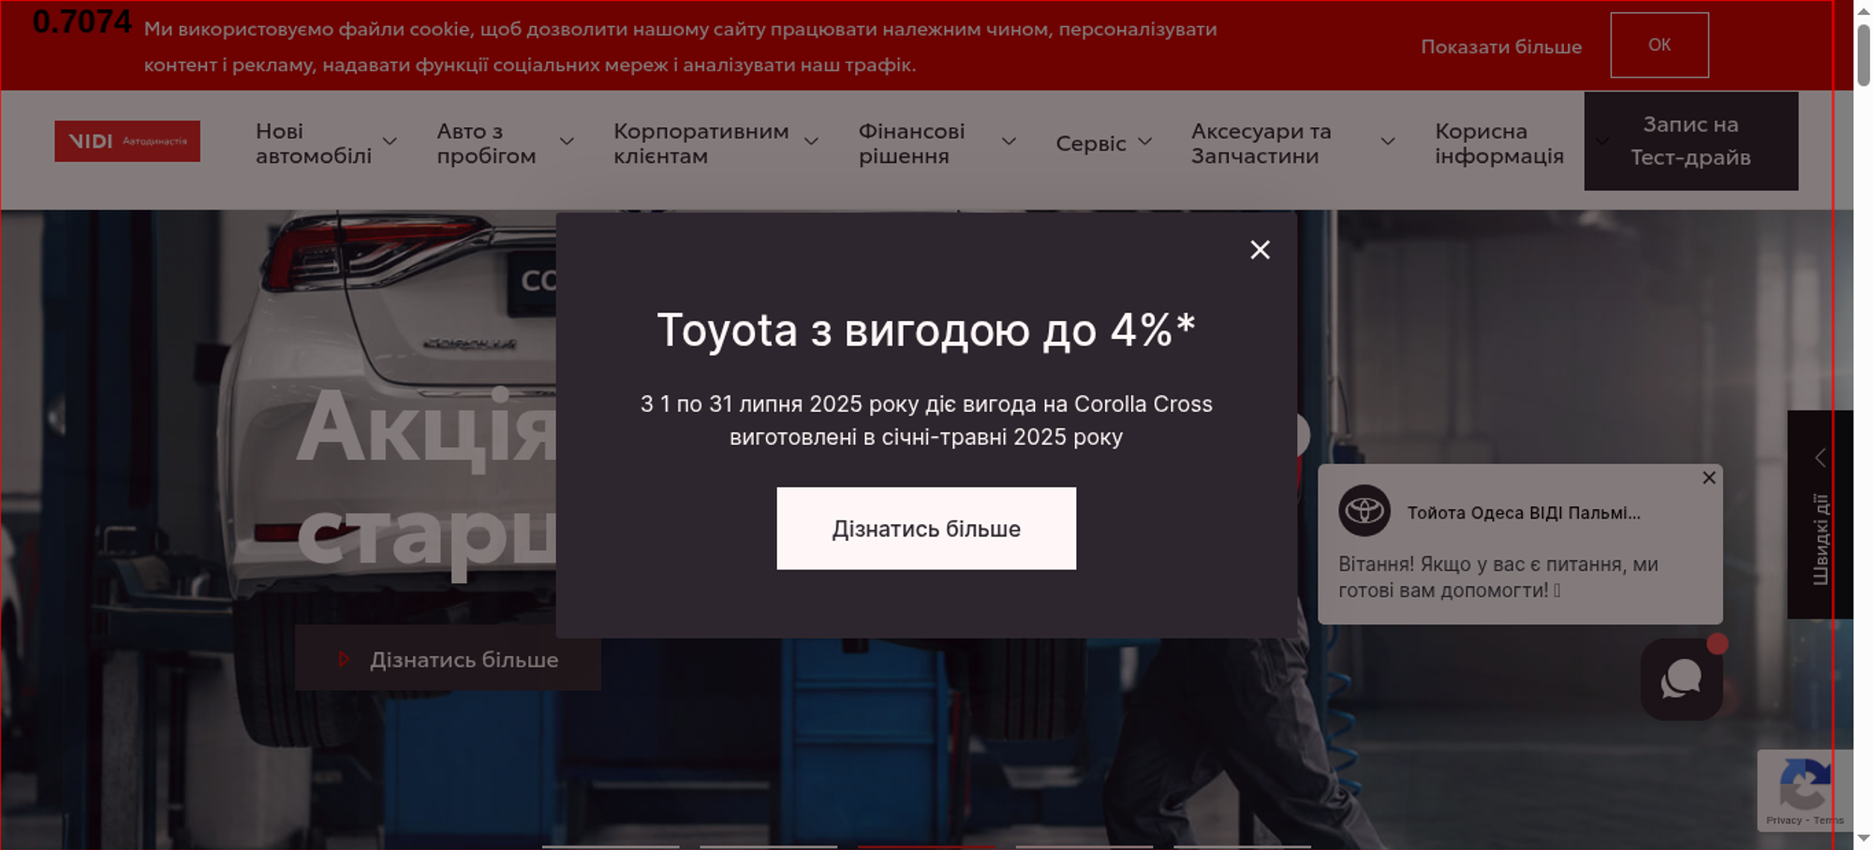Screen dimensions: 1873x850
Task: Expand Фінансові рішення dropdown chevron
Action: pyautogui.click(x=1009, y=142)
